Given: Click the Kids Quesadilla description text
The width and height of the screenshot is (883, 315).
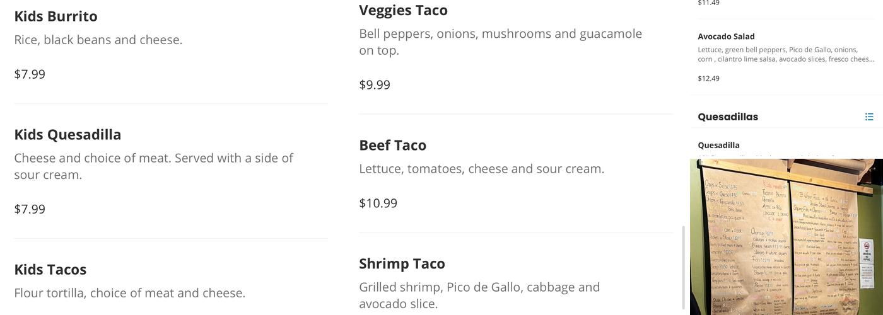Looking at the screenshot, I should pos(153,166).
